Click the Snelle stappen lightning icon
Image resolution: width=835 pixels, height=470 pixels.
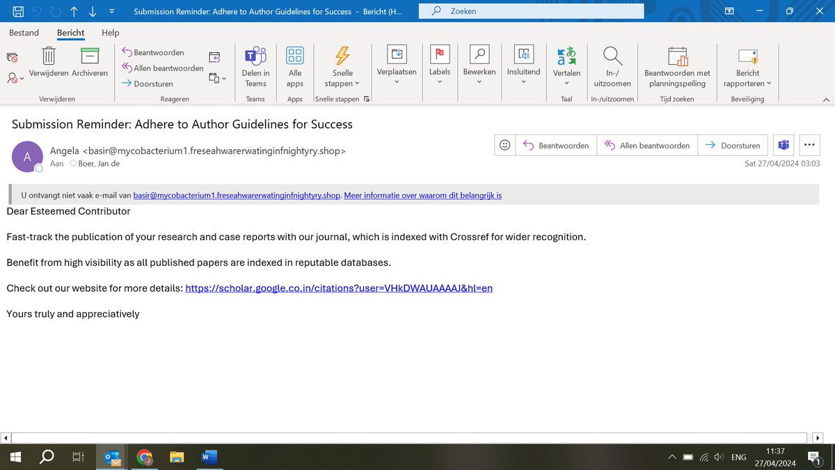tap(342, 56)
